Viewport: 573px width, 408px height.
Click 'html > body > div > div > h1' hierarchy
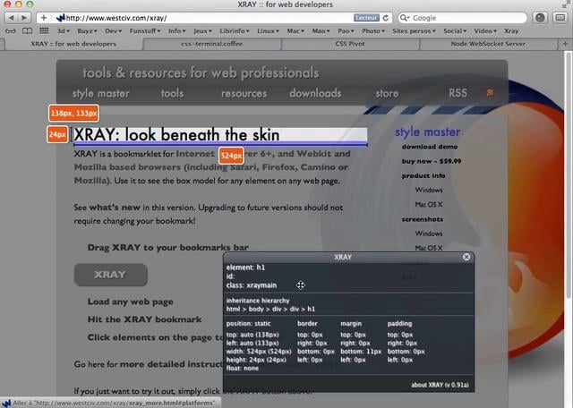click(270, 309)
